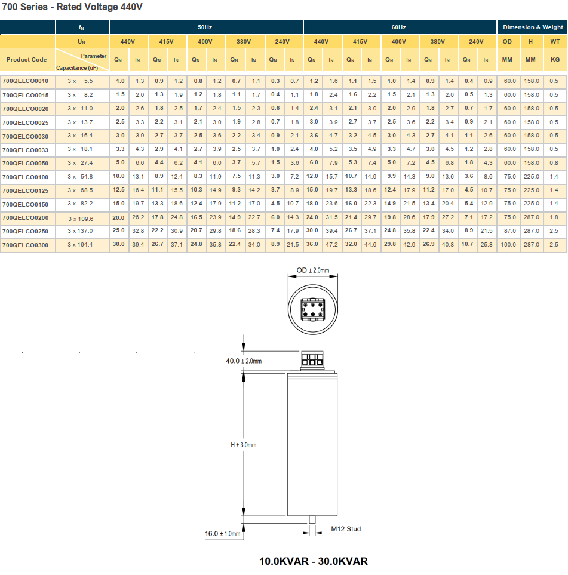Select product code 700QELCO0010 row
This screenshot has height=575, width=568.
(26, 81)
